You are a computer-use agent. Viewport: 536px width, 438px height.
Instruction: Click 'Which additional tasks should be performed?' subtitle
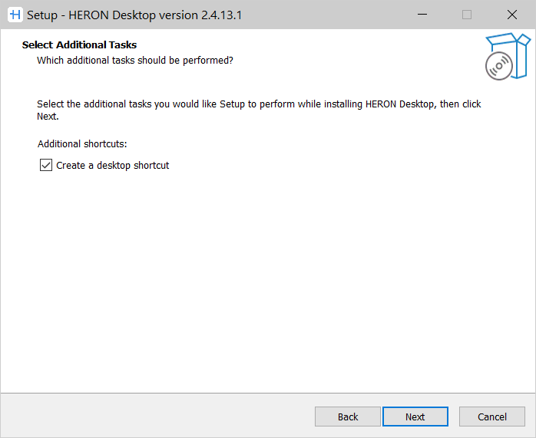click(x=134, y=60)
